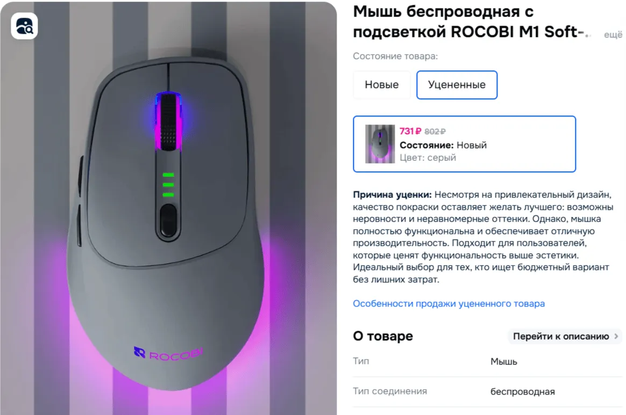Screen dimensions: 626x415
Task: Click the Мышь type value
Action: tap(503, 361)
